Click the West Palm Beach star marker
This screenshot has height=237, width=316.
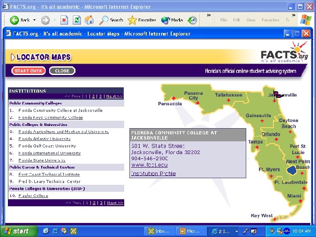click(302, 173)
